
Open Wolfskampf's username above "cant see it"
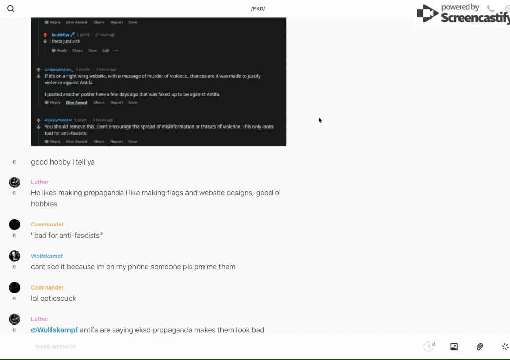click(47, 256)
